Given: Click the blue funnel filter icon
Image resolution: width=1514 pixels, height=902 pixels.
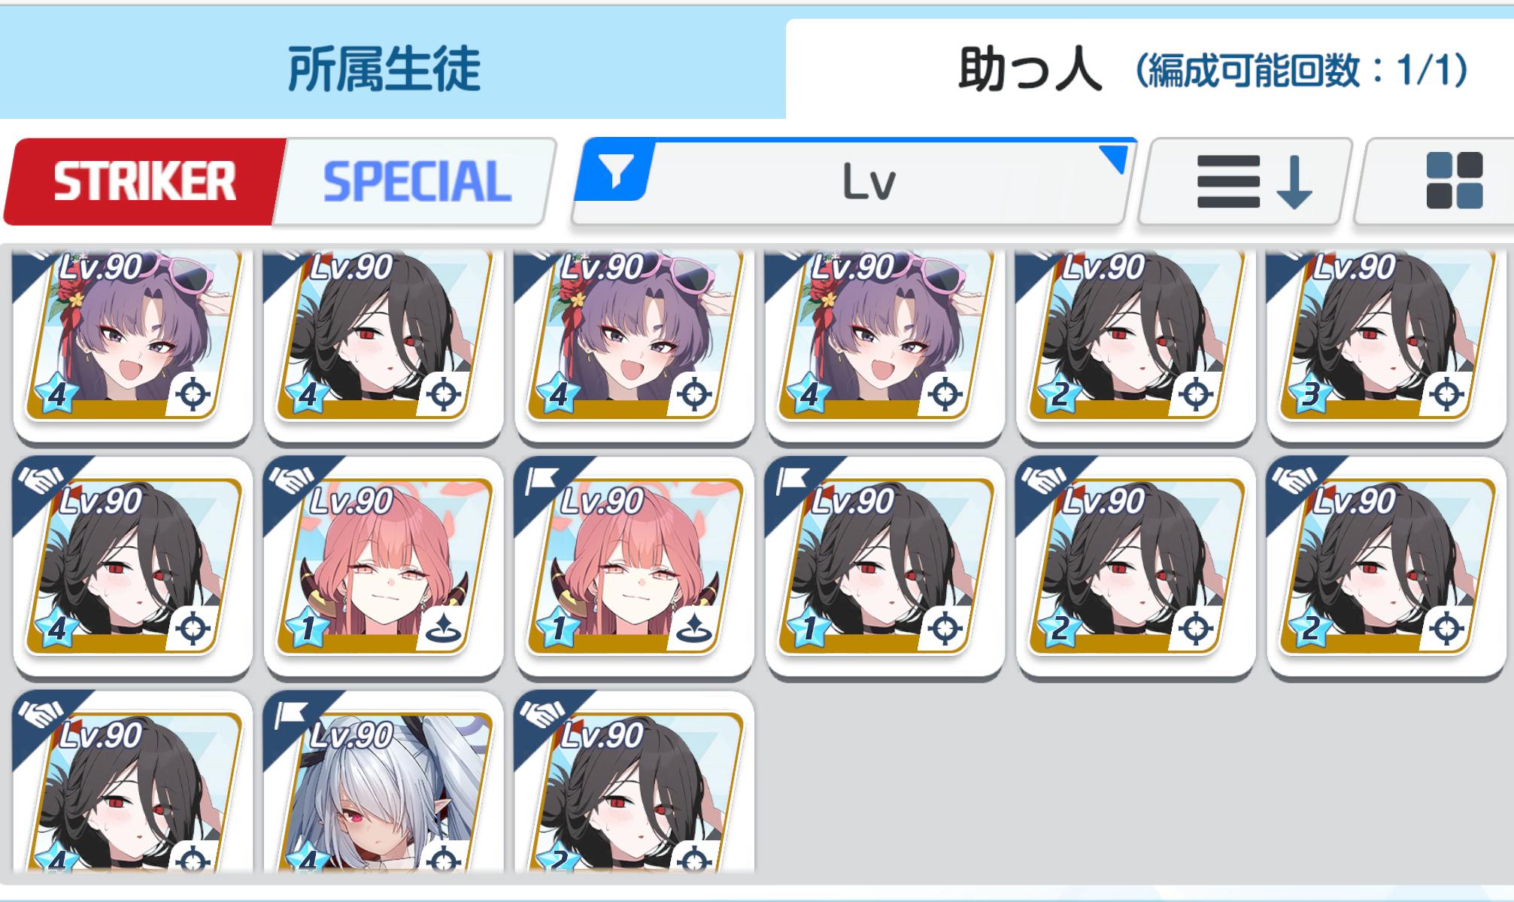Looking at the screenshot, I should click(x=616, y=172).
